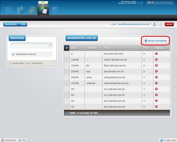Delete the CNAME webXX.iphotel.com.br record
The width and height of the screenshot is (177, 142).
(x=156, y=60)
